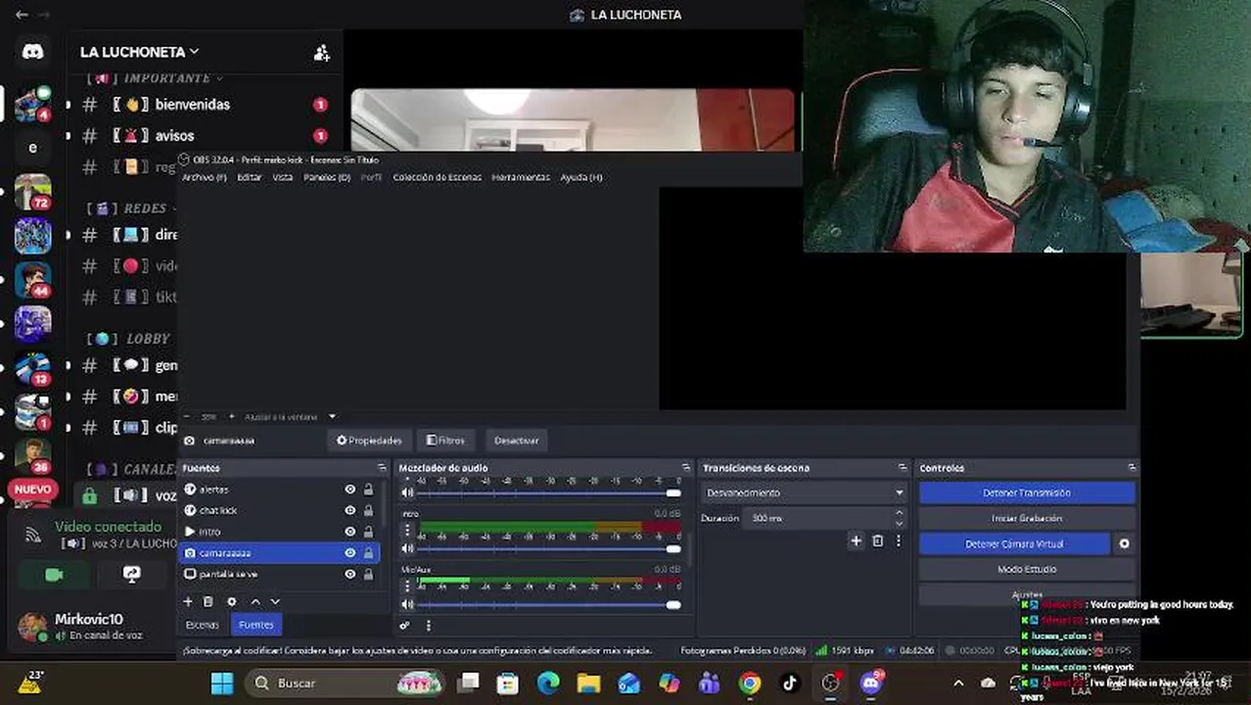This screenshot has height=705, width=1251.
Task: Open LA LUCHONETA server dropdown menu
Action: click(x=139, y=52)
